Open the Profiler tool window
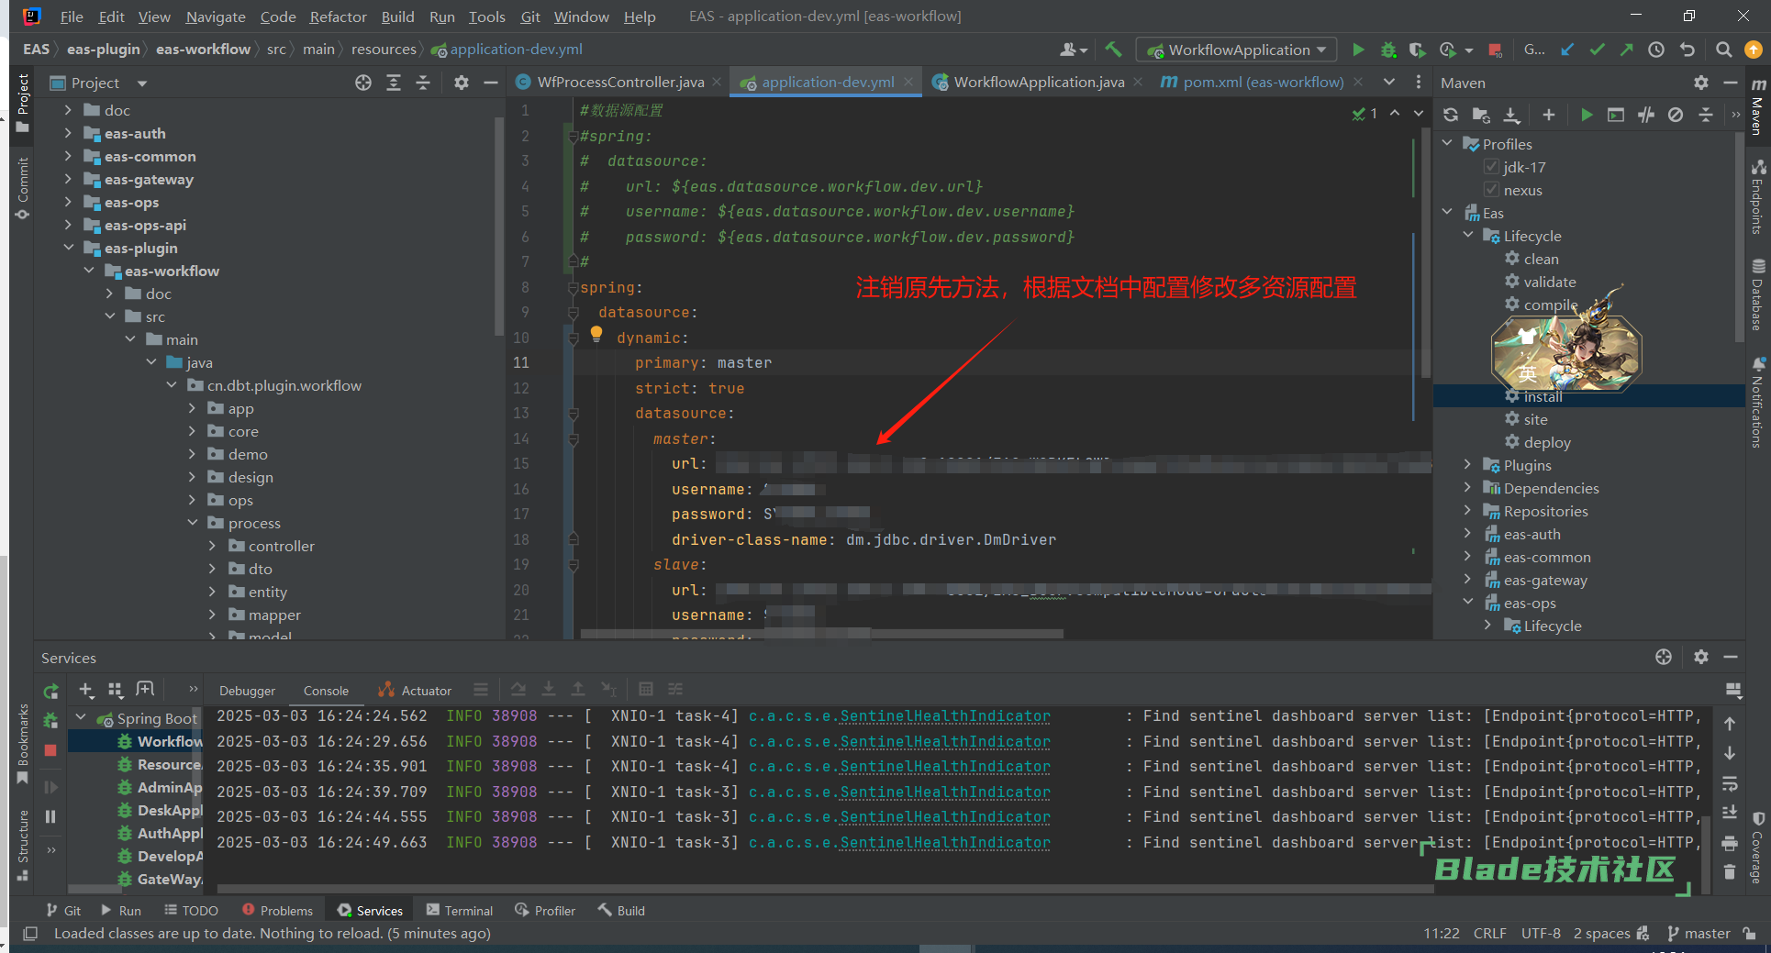 click(x=546, y=910)
